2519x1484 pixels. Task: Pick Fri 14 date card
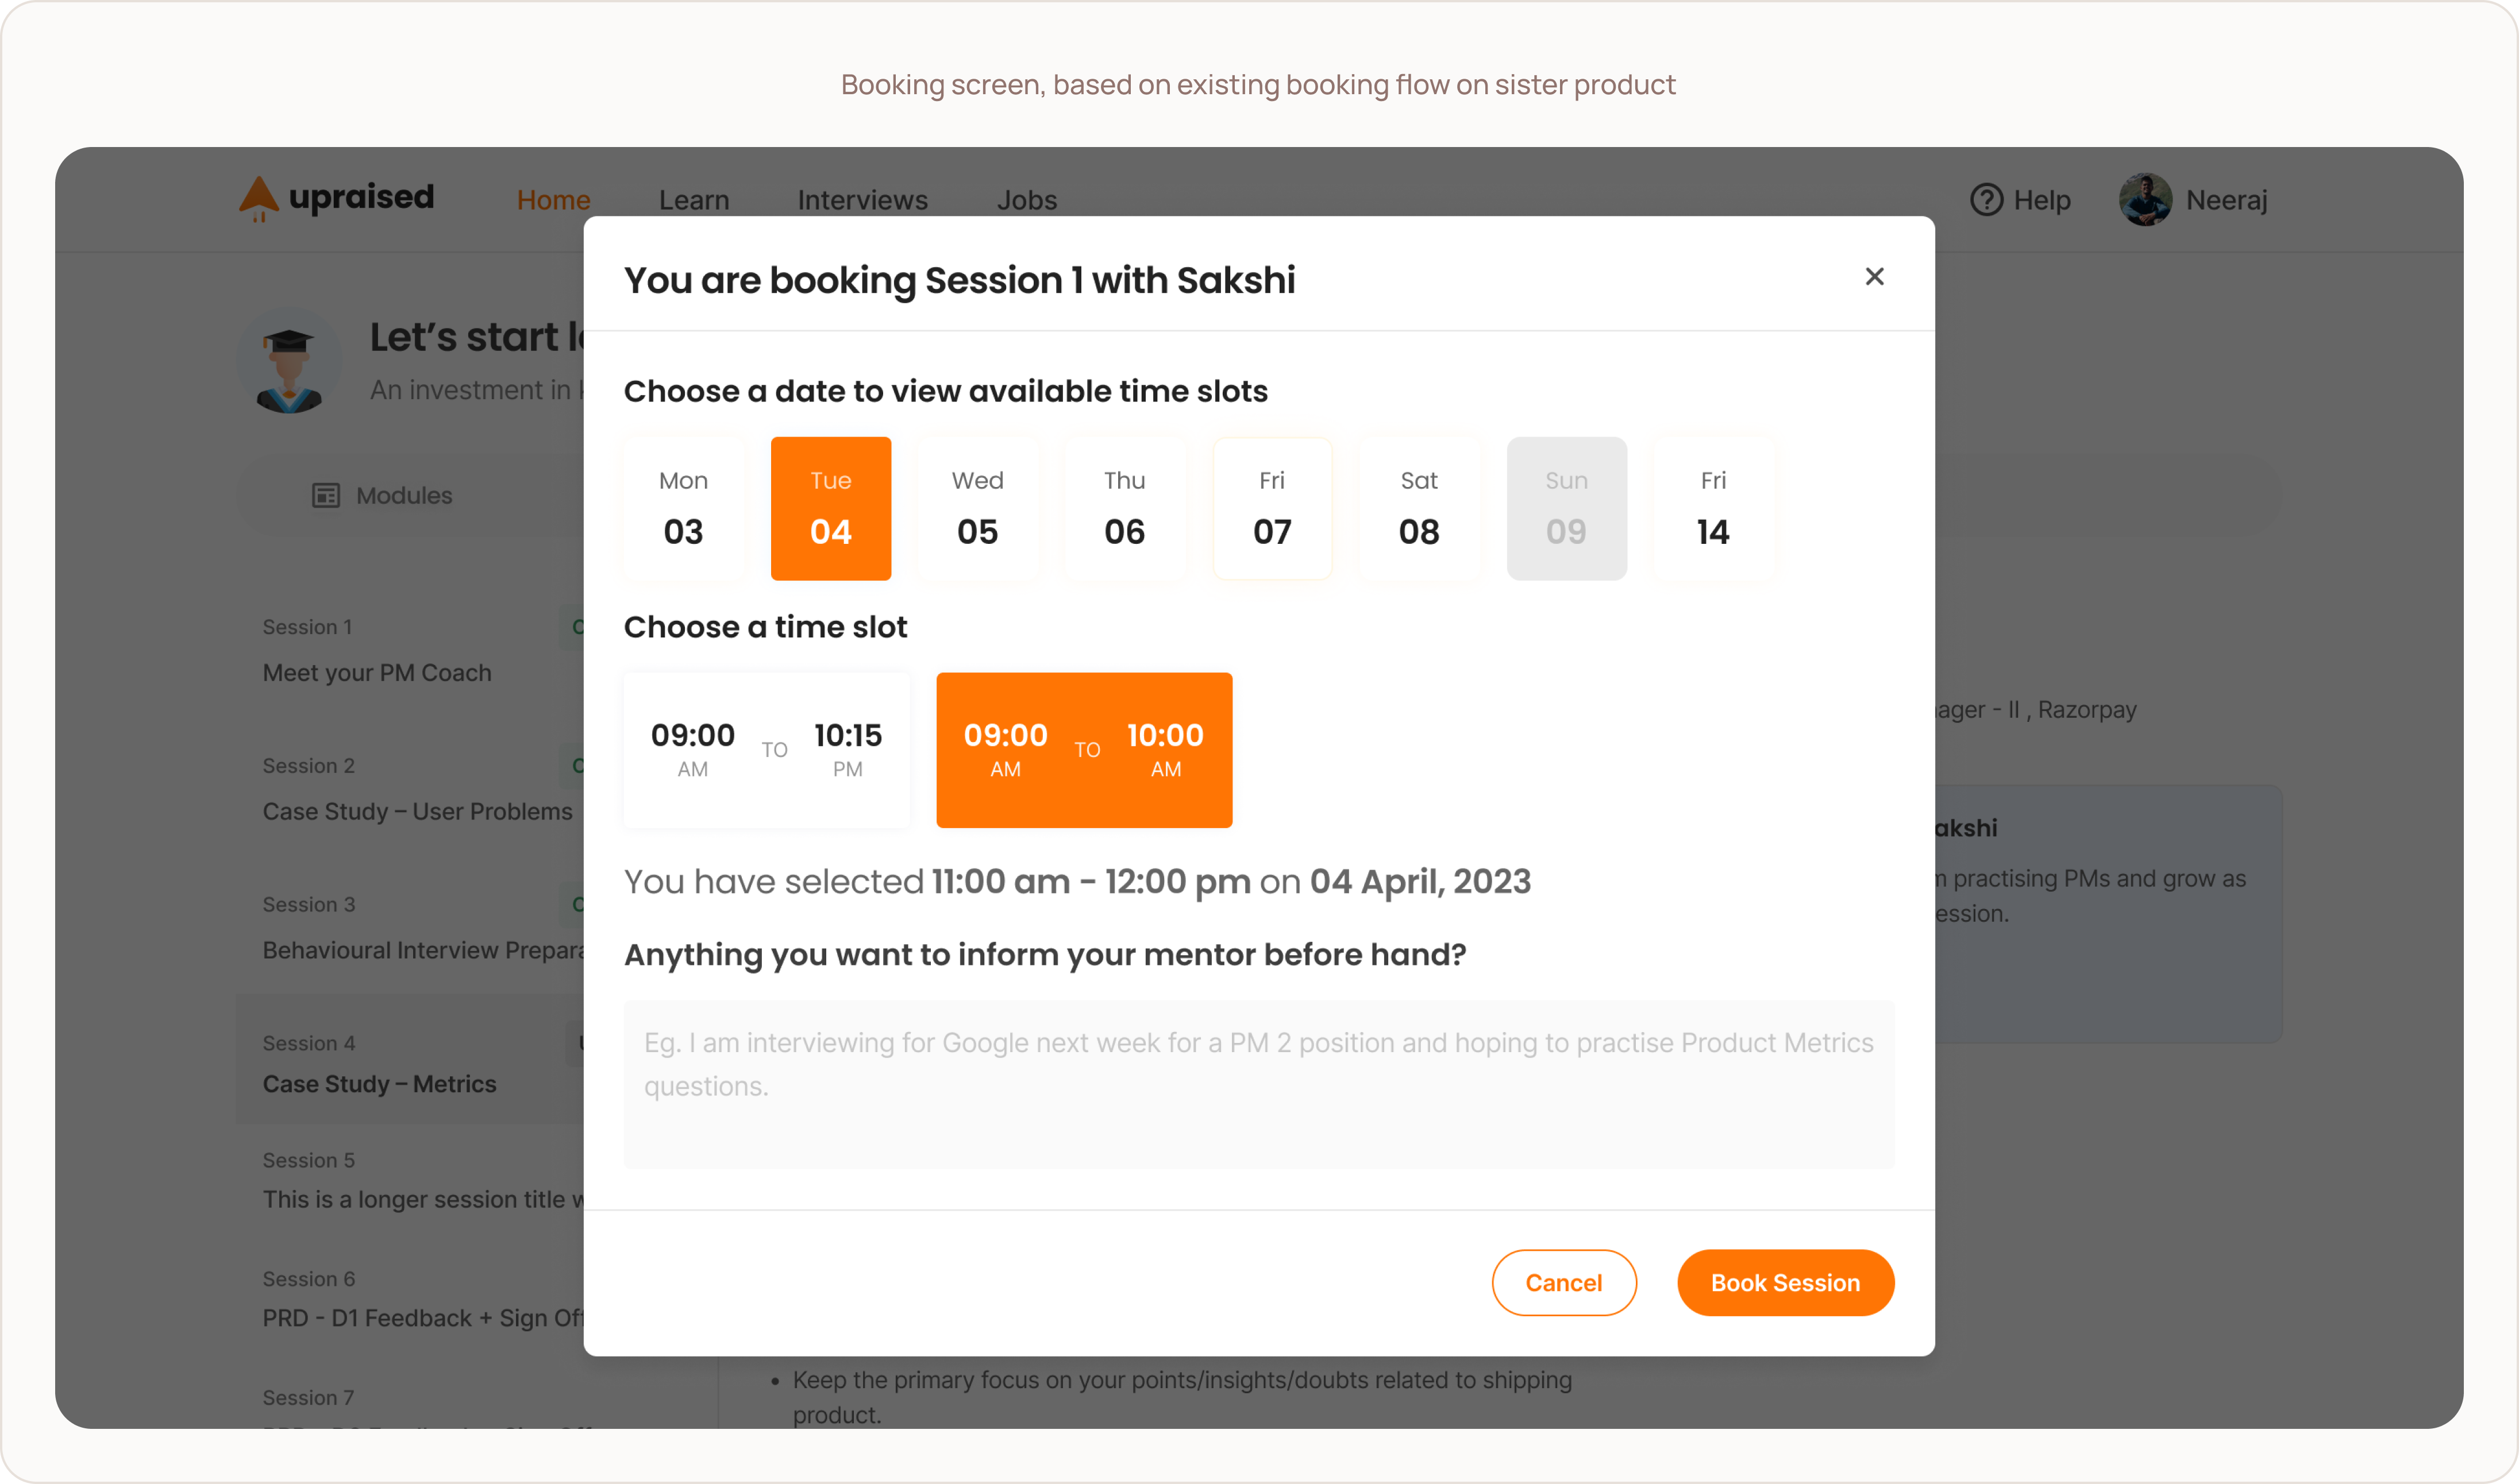[x=1713, y=508]
